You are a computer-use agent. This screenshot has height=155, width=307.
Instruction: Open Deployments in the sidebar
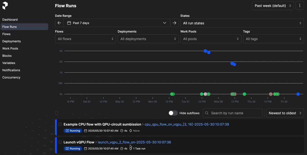point(12,41)
